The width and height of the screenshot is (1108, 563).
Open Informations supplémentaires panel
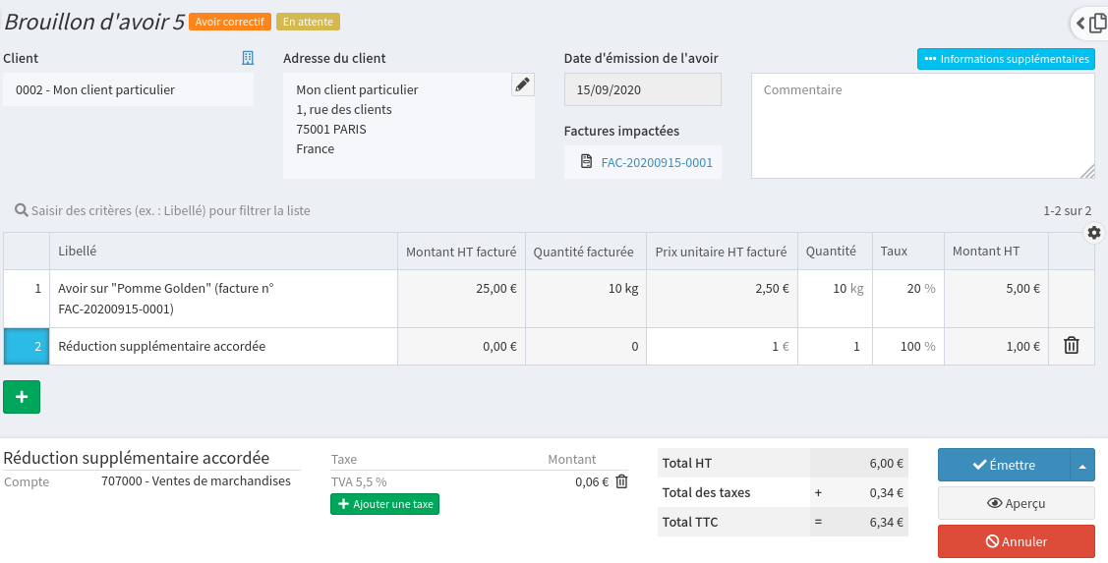point(1006,59)
